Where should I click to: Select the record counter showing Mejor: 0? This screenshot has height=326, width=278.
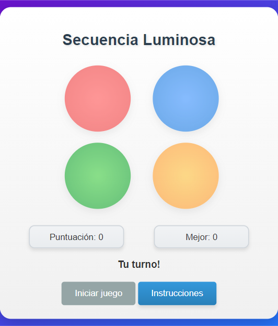point(202,236)
